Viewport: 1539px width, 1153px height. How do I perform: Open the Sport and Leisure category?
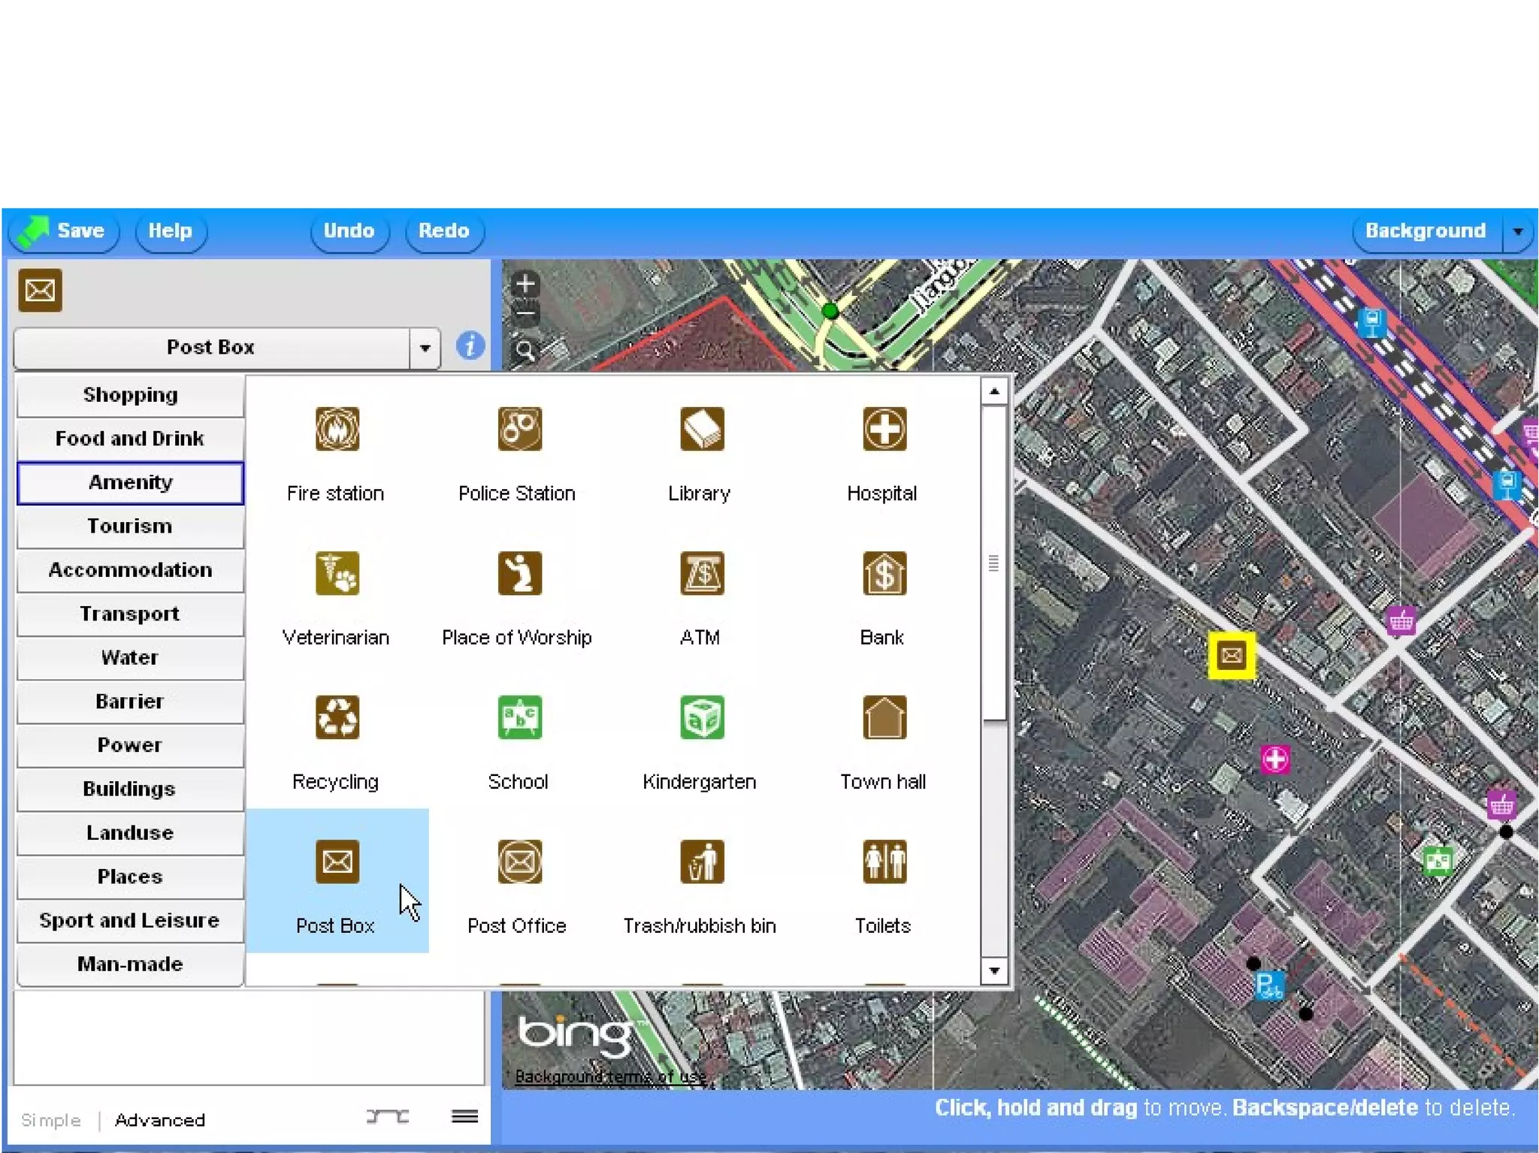pyautogui.click(x=130, y=920)
